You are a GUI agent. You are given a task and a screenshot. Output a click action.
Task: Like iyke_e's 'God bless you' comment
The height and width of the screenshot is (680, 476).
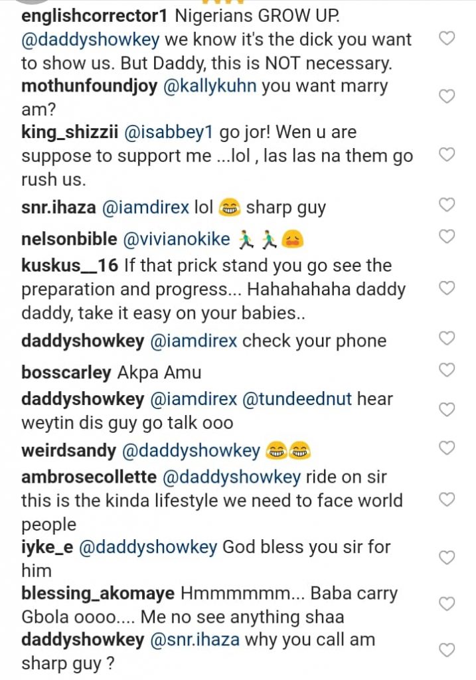[447, 556]
